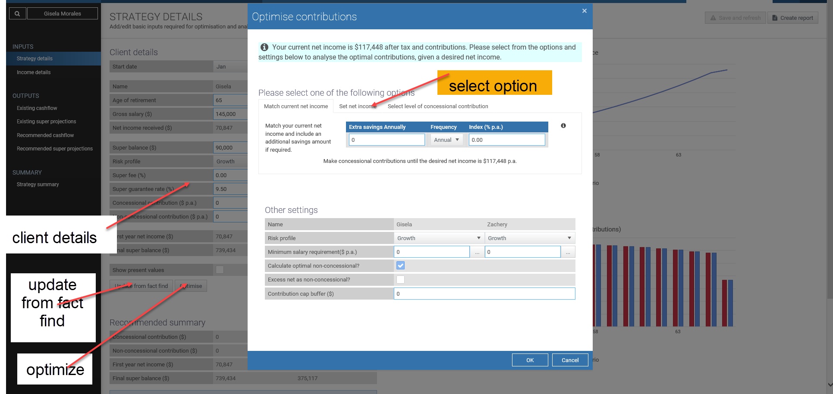
Task: Click the search magnifier icon in sidebar
Action: (x=17, y=13)
